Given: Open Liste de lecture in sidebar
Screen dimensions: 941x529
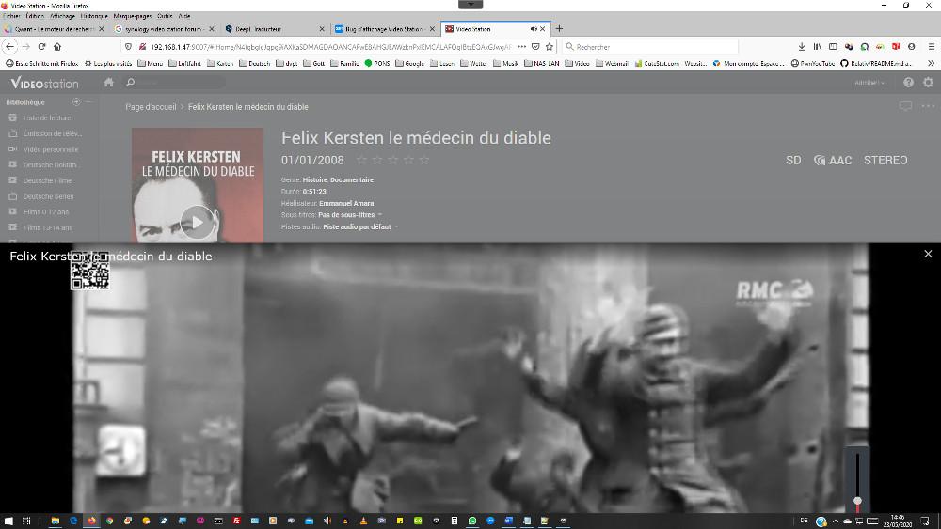Looking at the screenshot, I should click(47, 118).
